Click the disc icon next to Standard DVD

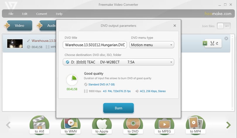[x=86, y=84]
